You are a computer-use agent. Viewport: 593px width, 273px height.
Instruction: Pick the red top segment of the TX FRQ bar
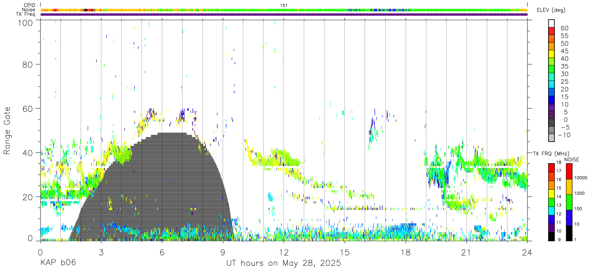[x=551, y=168]
